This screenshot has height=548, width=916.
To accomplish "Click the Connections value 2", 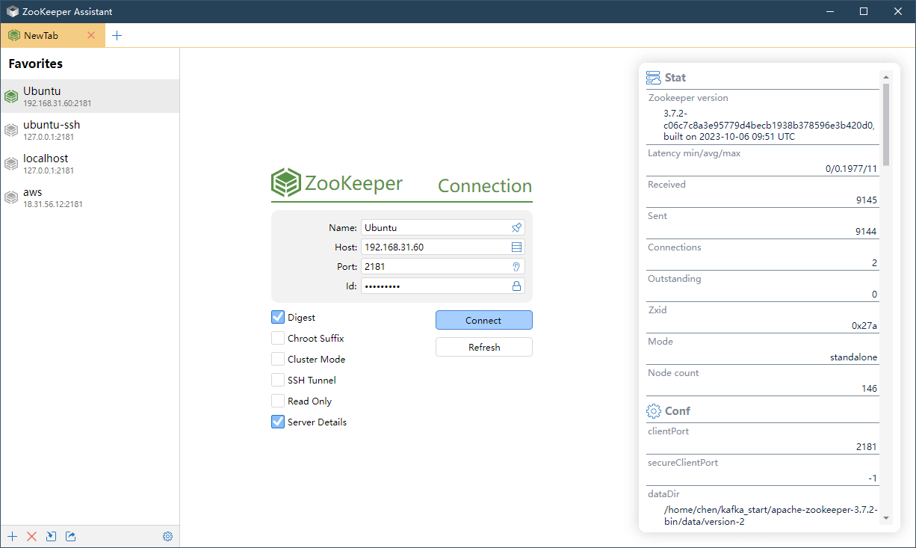I will pos(874,263).
